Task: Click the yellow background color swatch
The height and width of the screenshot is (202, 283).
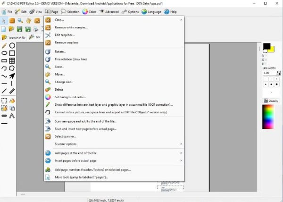Action: 272,49
